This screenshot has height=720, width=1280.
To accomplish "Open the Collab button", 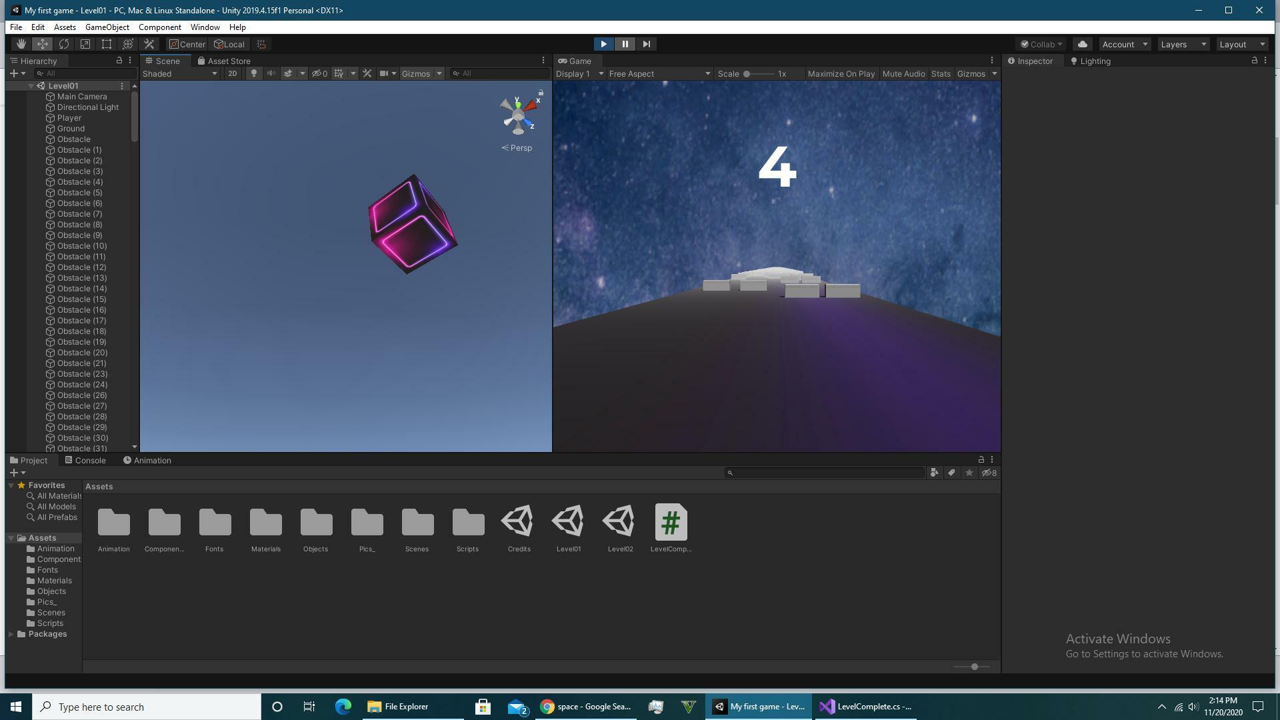I will (1041, 44).
